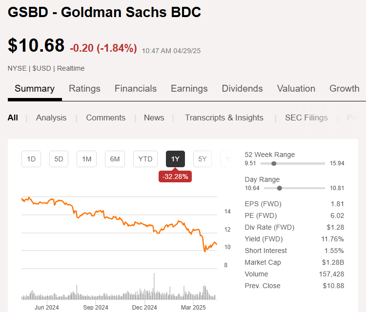Select the Valuation tab
The height and width of the screenshot is (312, 366).
pyautogui.click(x=296, y=89)
